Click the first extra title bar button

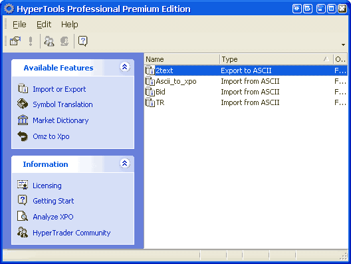click(297, 9)
